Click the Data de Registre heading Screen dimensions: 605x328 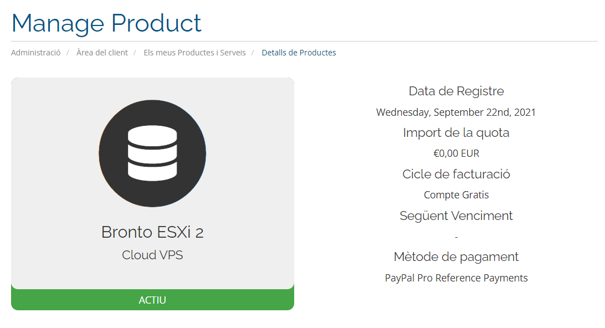point(456,91)
